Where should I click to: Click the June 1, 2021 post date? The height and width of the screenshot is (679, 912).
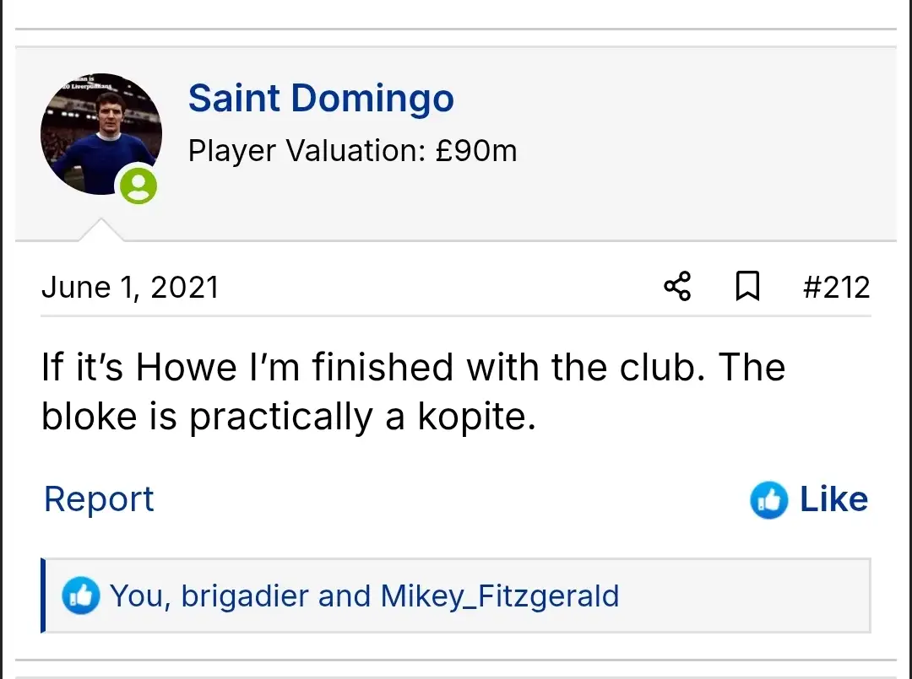click(130, 288)
